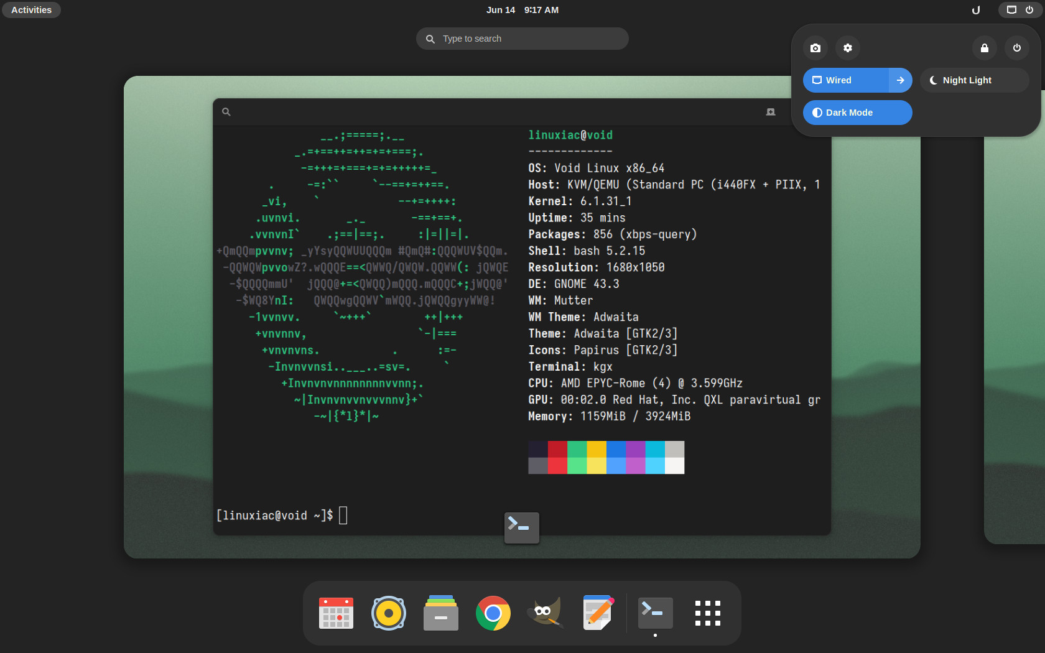Image resolution: width=1045 pixels, height=653 pixels.
Task: Click the Type to search field
Action: [522, 39]
